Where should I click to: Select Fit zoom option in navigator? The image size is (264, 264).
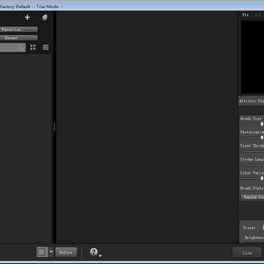(246, 15)
